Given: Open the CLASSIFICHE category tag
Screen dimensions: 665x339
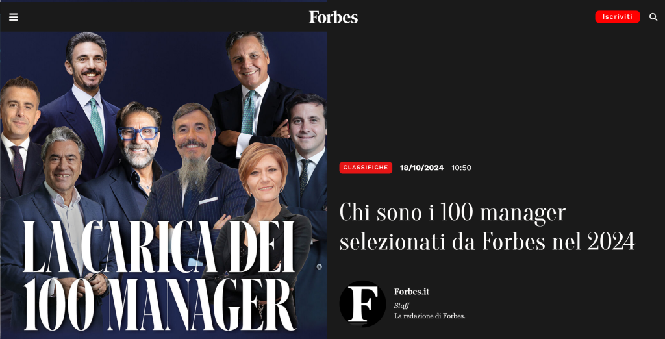Looking at the screenshot, I should coord(366,168).
